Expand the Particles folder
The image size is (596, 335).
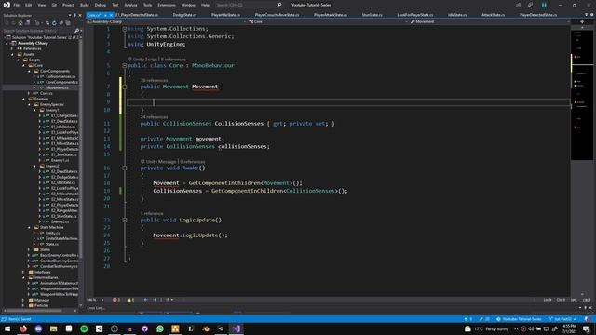click(x=23, y=306)
